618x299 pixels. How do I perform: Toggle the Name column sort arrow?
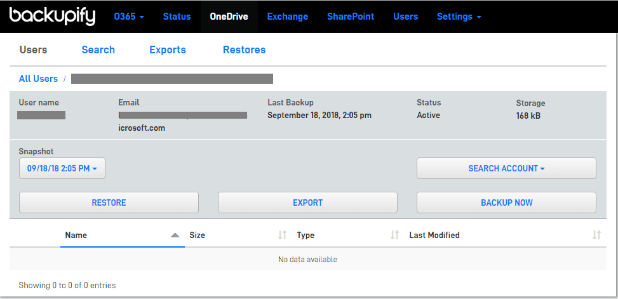175,235
